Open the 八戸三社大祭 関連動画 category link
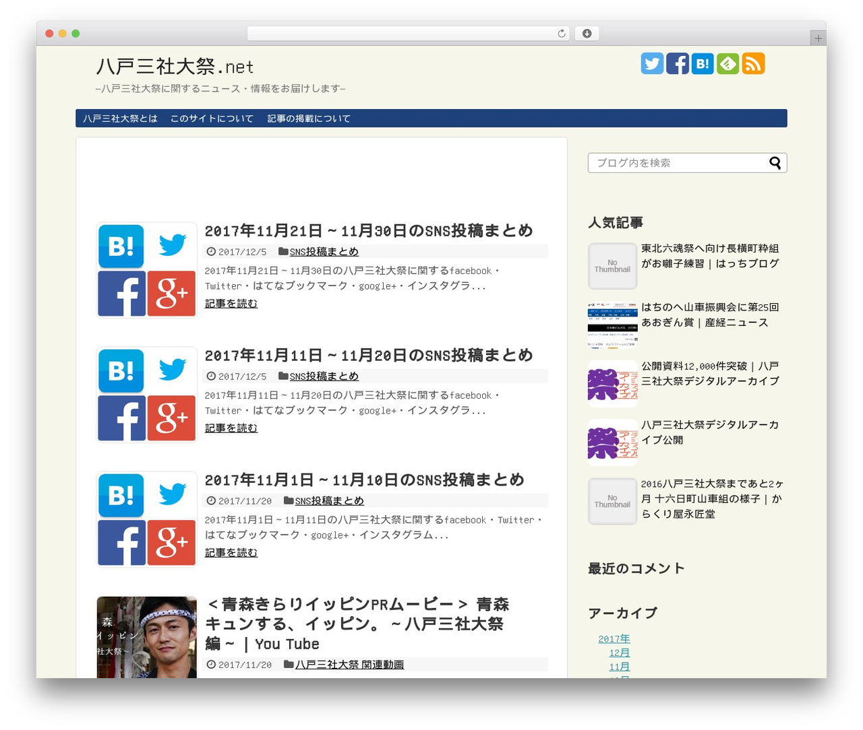The height and width of the screenshot is (730, 863). [349, 665]
